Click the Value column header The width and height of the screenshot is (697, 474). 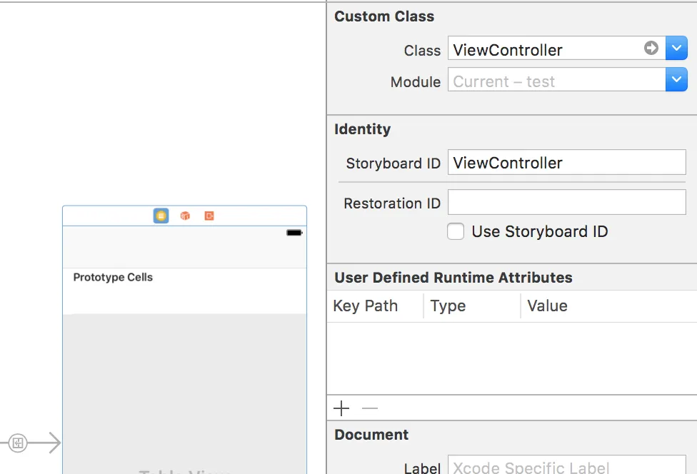tap(548, 306)
